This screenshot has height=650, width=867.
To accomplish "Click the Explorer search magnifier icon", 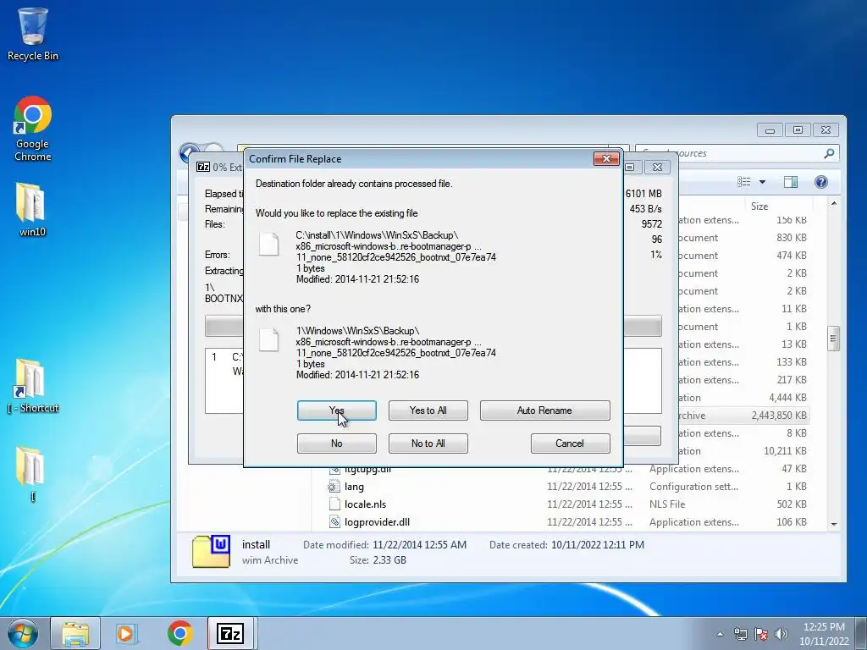I will point(829,153).
